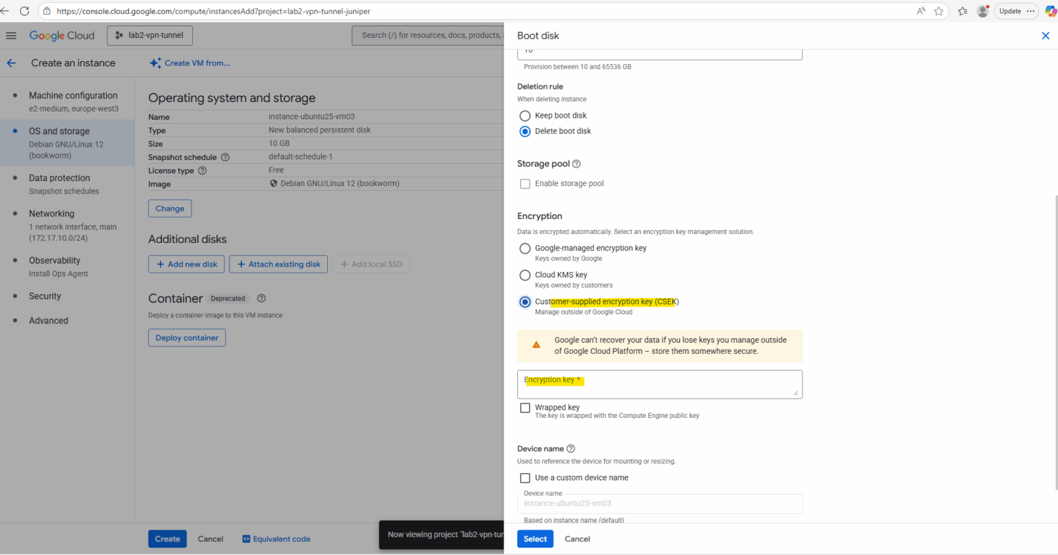Switch to the Networking section
Image resolution: width=1058 pixels, height=555 pixels.
tap(51, 213)
